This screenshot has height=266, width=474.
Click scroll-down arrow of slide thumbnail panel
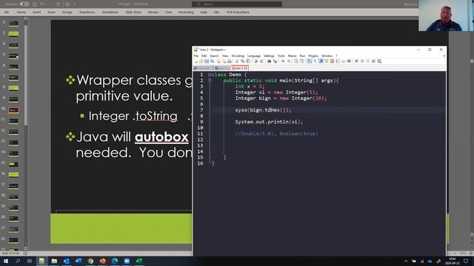point(26,248)
